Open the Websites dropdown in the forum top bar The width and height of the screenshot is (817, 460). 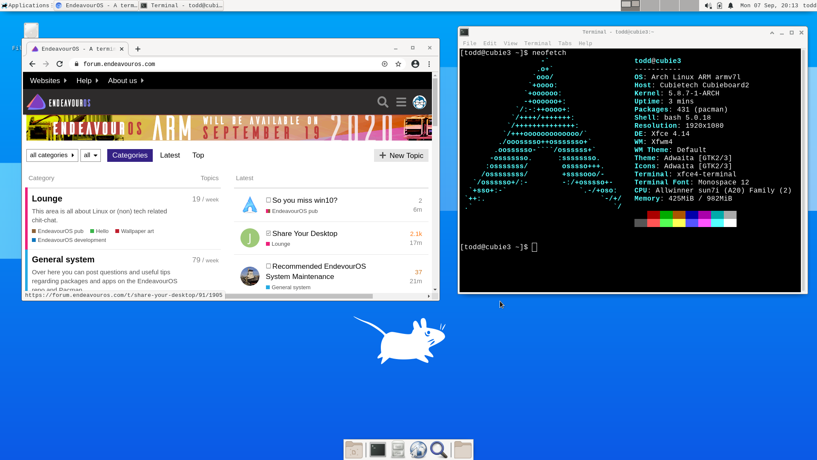click(48, 80)
